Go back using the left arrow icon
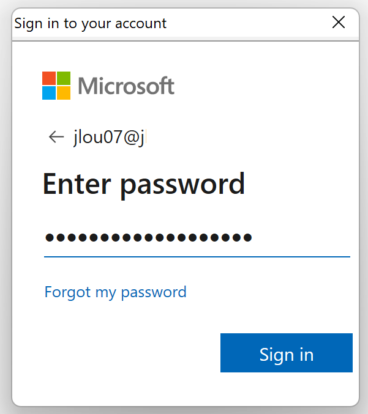368x414 pixels. [56, 137]
